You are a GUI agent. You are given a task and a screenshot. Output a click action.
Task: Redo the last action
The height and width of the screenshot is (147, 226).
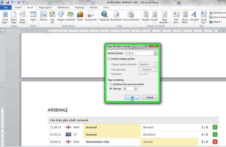click(19, 2)
